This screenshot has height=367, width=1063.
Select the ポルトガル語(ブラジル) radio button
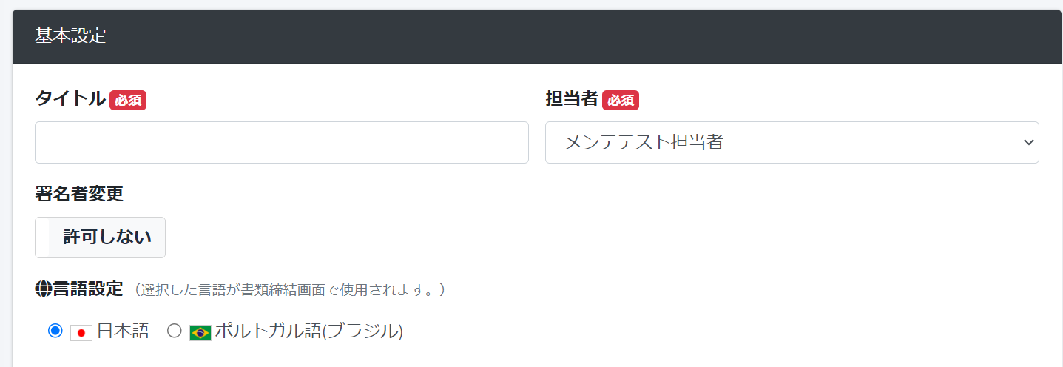tap(174, 331)
